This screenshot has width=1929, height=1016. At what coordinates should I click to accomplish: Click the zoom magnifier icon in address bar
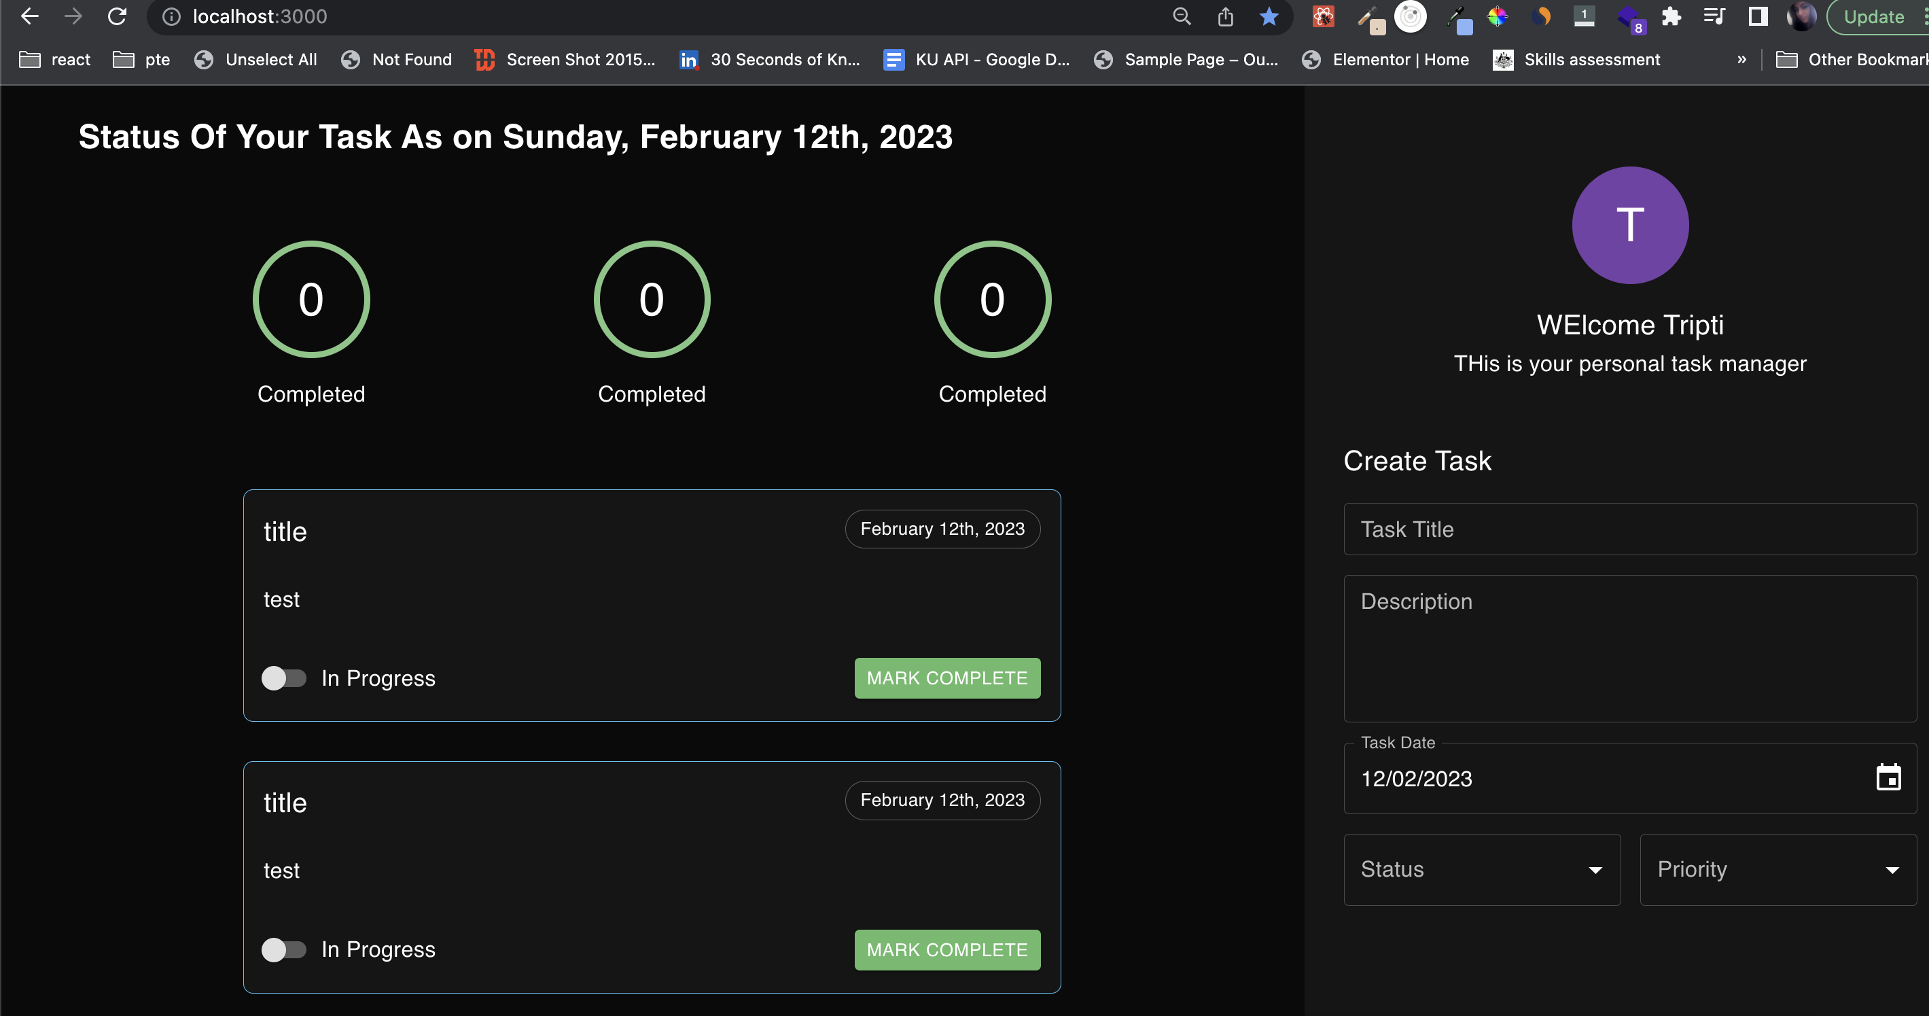(x=1182, y=16)
